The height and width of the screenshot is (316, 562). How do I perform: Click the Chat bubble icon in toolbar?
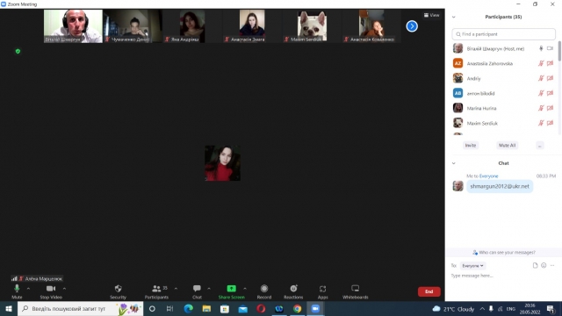(x=197, y=289)
